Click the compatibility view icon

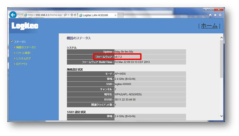pyautogui.click(x=72, y=15)
